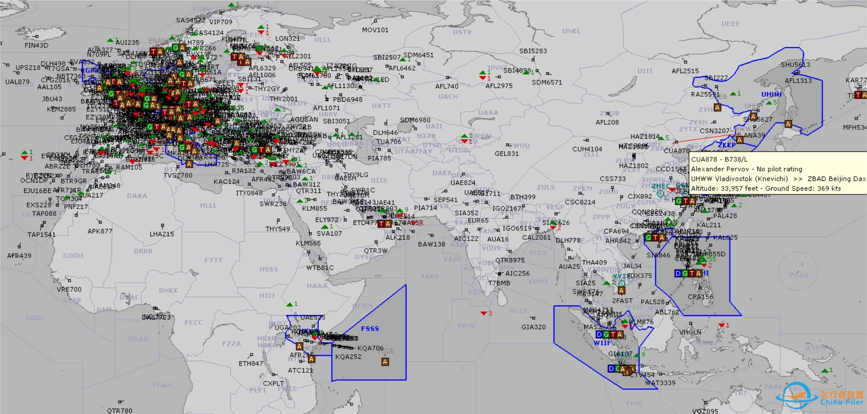867x414 pixels.
Task: Click the A icon above SHU5627 label
Action: click(753, 117)
